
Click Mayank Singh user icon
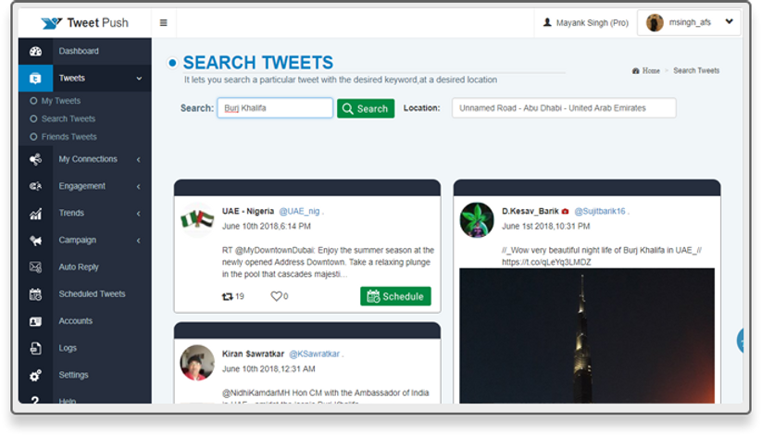tap(547, 22)
